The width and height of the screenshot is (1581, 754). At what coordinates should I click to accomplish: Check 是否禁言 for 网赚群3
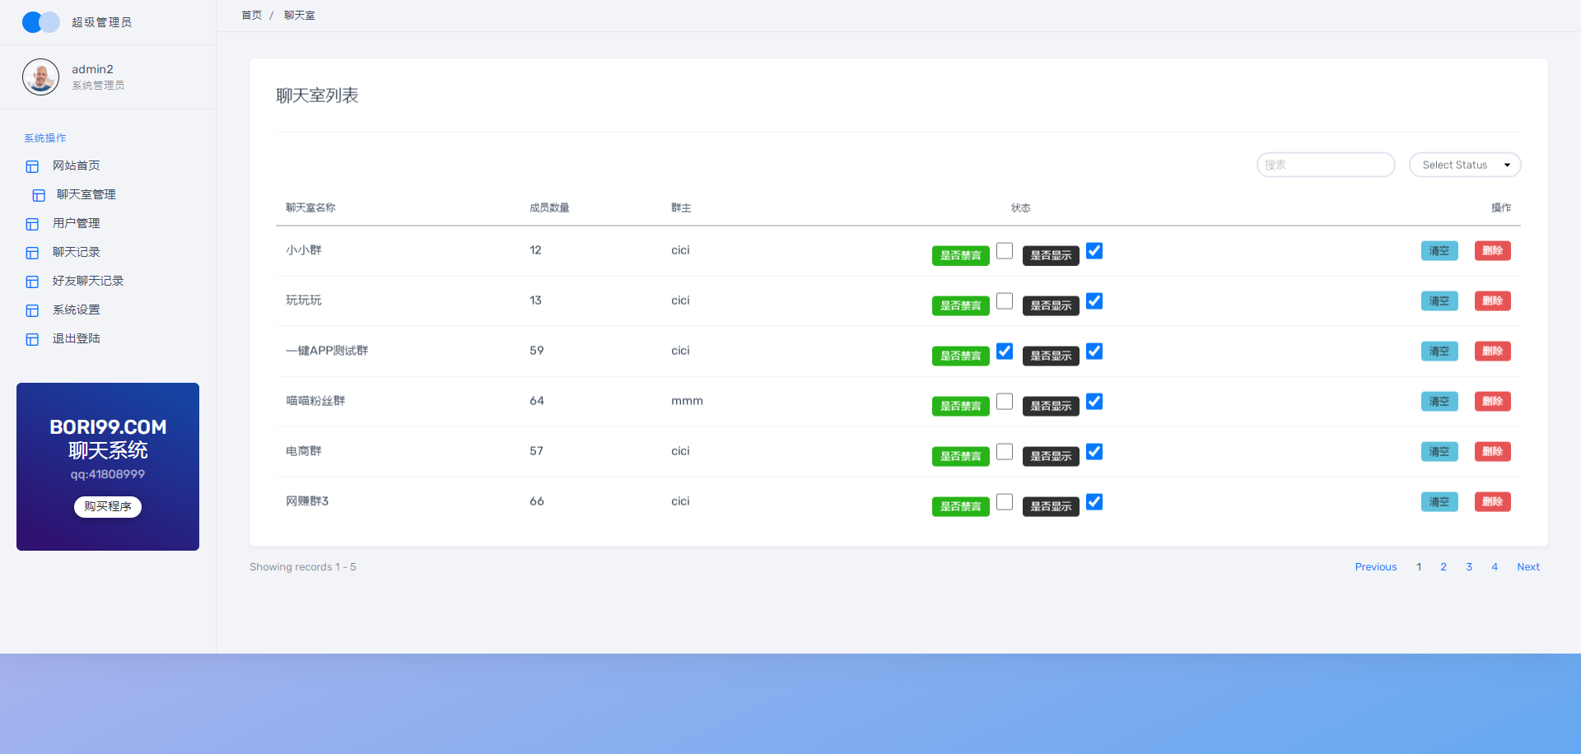[1005, 502]
